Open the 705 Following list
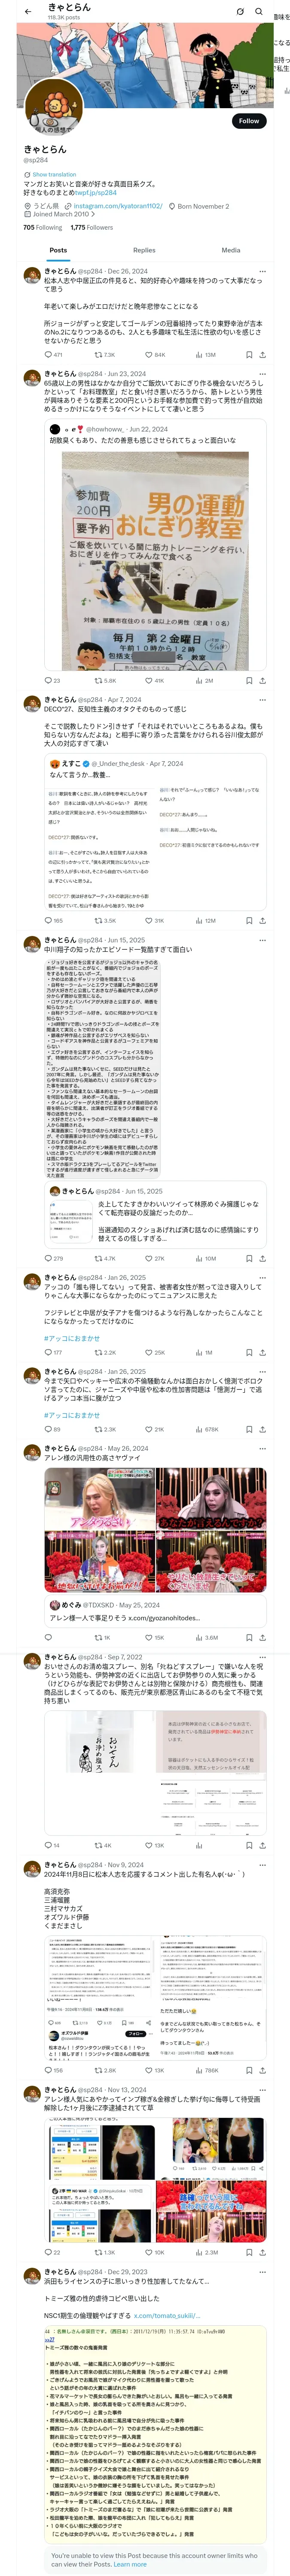The height and width of the screenshot is (2576, 290). coord(43,227)
